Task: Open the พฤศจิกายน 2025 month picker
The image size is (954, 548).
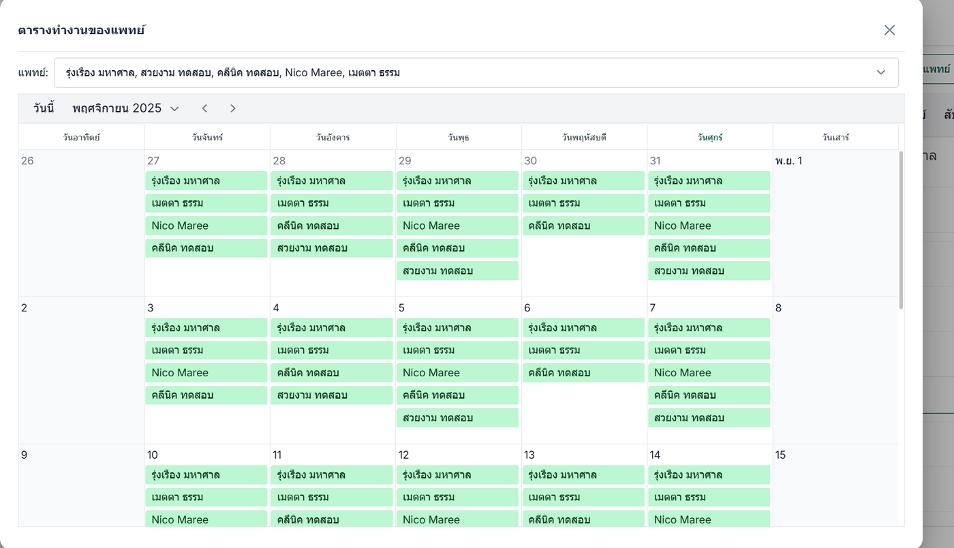Action: pyautogui.click(x=125, y=108)
